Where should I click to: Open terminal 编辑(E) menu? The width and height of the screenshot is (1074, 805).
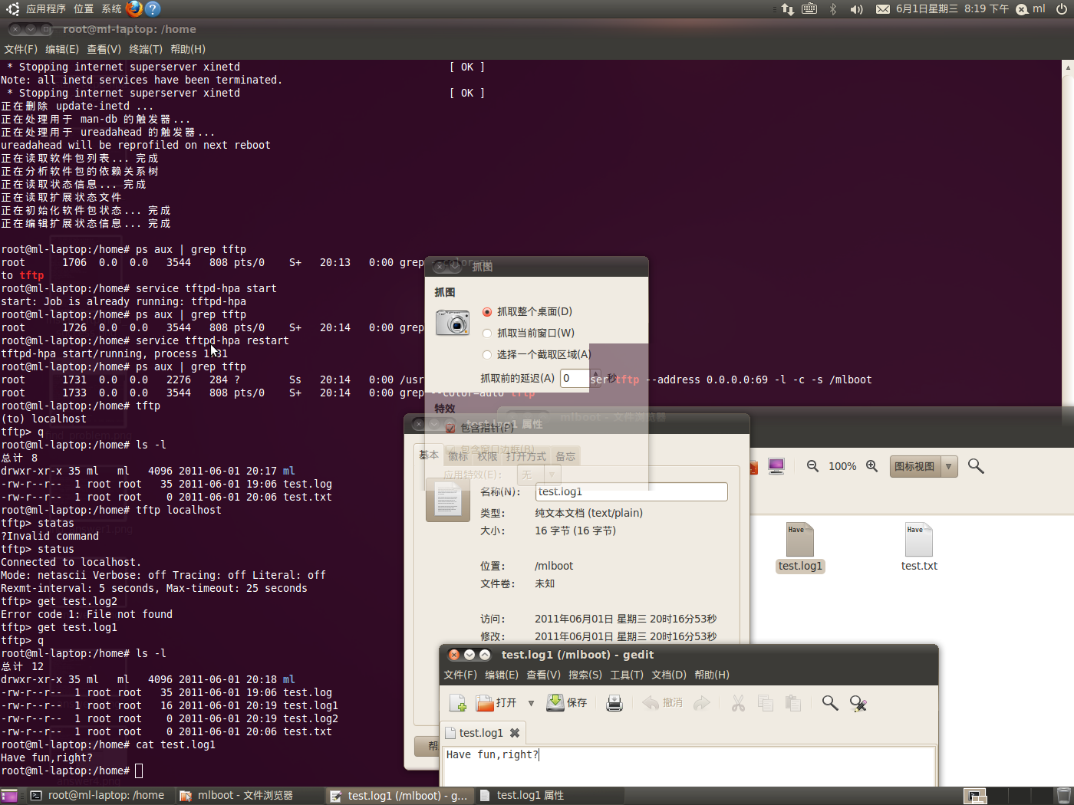pos(62,49)
